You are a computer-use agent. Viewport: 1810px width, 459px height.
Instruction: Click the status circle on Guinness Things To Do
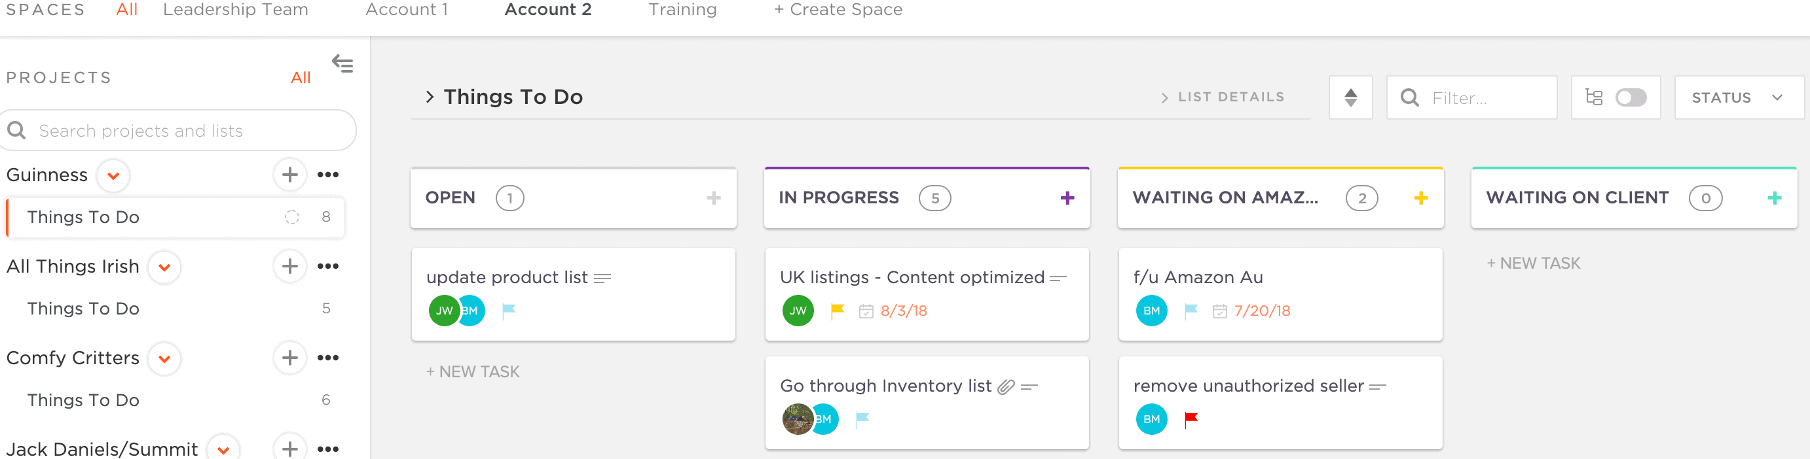pos(291,217)
